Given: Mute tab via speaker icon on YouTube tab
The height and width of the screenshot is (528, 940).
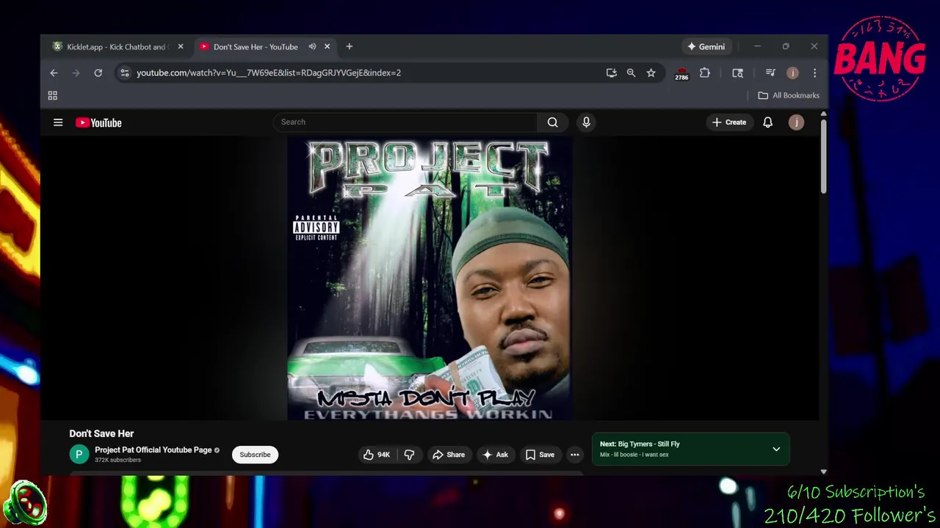Looking at the screenshot, I should [x=312, y=46].
